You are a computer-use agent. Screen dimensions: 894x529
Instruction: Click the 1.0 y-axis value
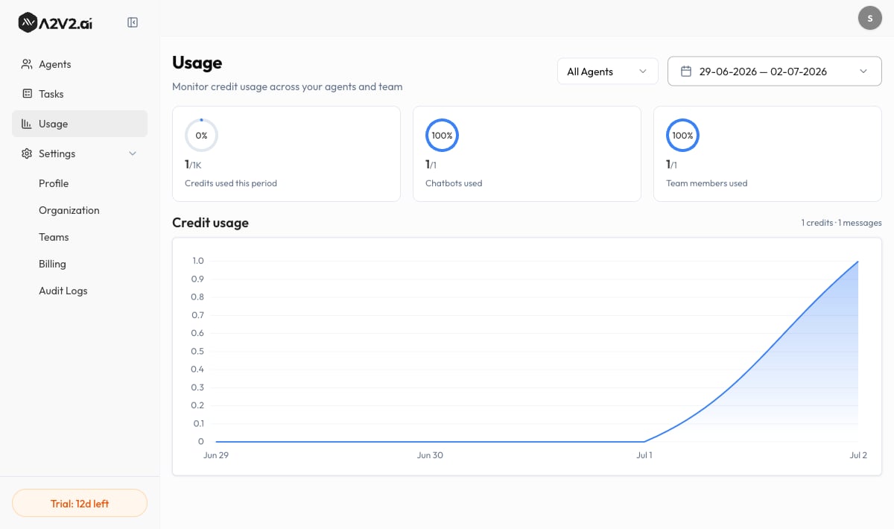197,261
